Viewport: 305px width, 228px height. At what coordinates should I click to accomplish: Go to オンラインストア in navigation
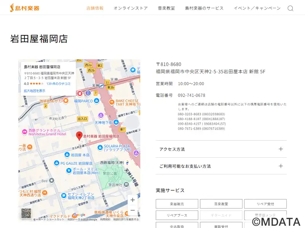pyautogui.click(x=131, y=8)
